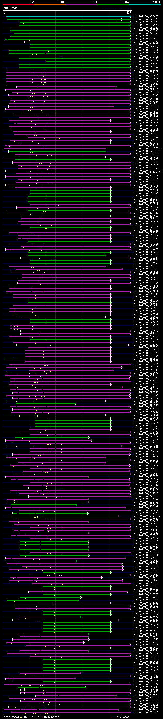The height and width of the screenshot is (719, 163).
Task: Select the UniRef100_Q9SYW8 label
Action: [x=146, y=90]
